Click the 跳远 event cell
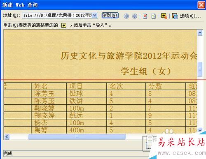Screen dimensions: 206x159 [x=87, y=115]
